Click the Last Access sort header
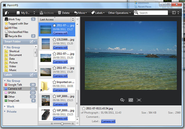 tap(55, 19)
